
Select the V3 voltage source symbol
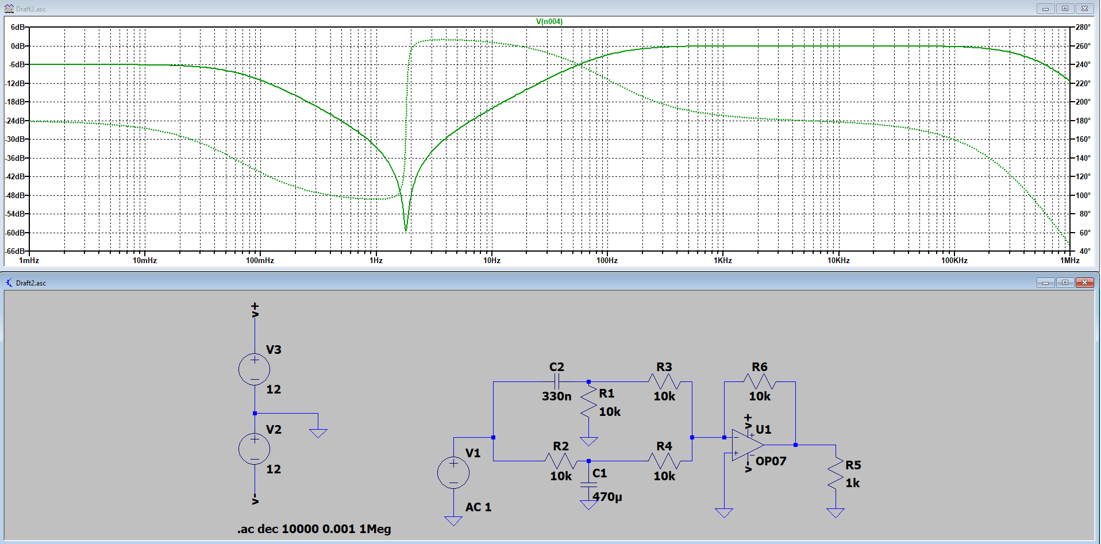pyautogui.click(x=254, y=369)
